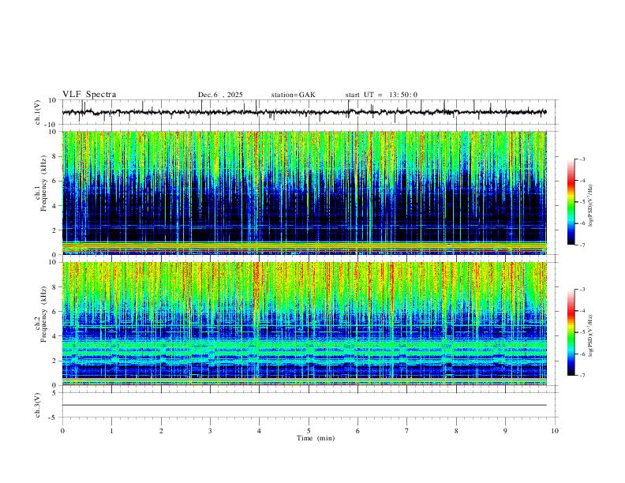Click time axis tick label "0"
This screenshot has height=483, width=625.
(x=62, y=431)
